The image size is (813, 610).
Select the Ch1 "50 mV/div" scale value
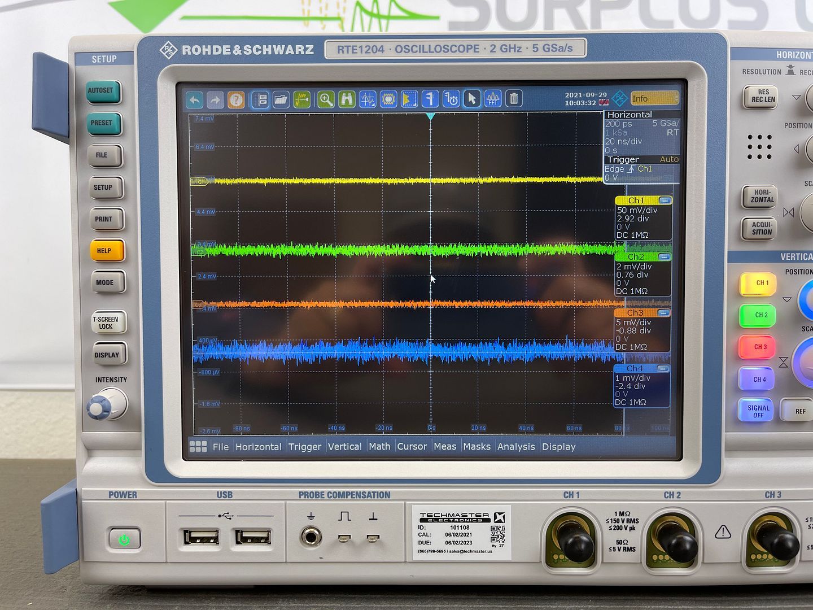click(637, 210)
